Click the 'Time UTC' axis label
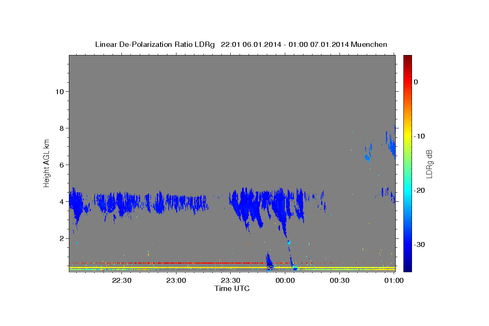 click(232, 289)
